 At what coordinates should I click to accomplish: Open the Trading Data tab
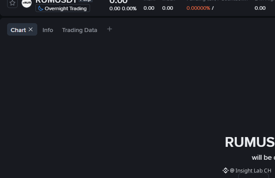pos(80,30)
